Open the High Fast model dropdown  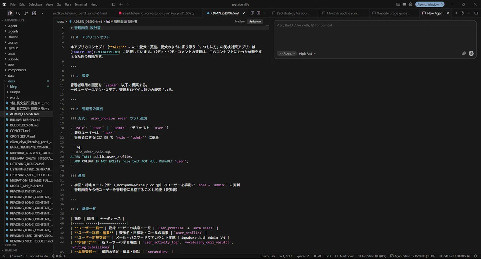click(307, 53)
